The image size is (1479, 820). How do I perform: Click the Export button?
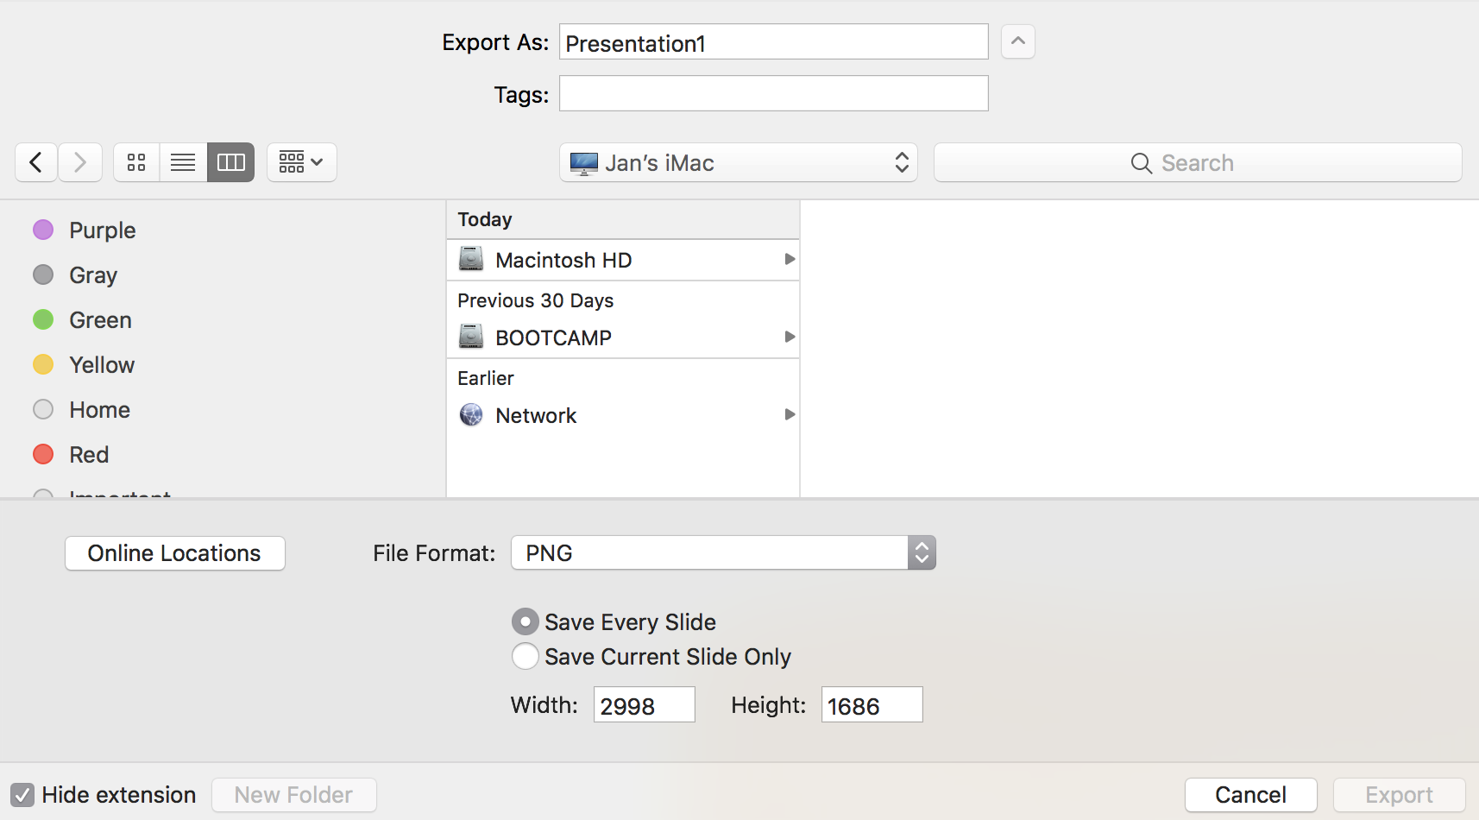pos(1399,794)
